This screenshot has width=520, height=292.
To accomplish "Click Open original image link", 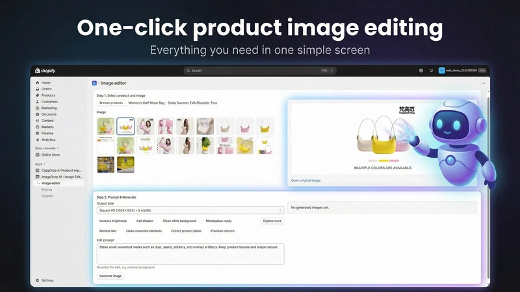I will [x=305, y=180].
